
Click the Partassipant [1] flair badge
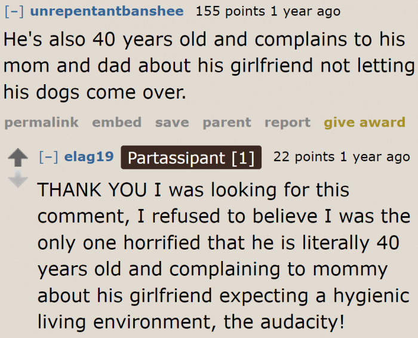coord(191,158)
